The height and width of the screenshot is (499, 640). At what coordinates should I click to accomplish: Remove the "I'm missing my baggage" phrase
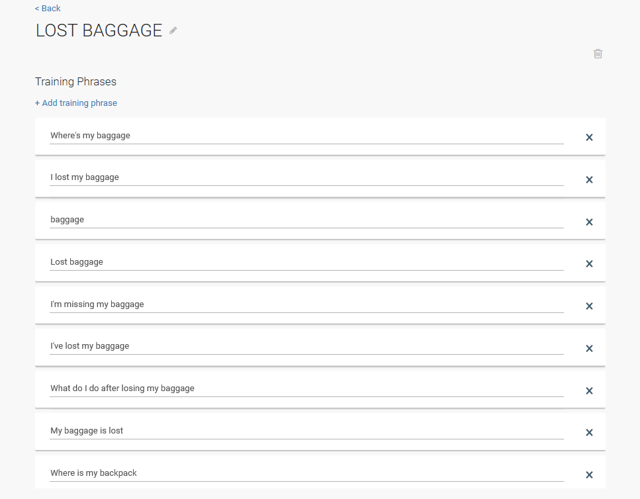click(589, 306)
